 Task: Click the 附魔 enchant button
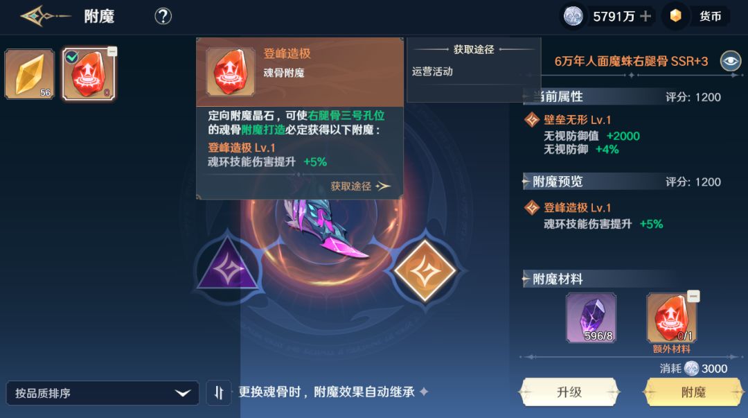(693, 392)
